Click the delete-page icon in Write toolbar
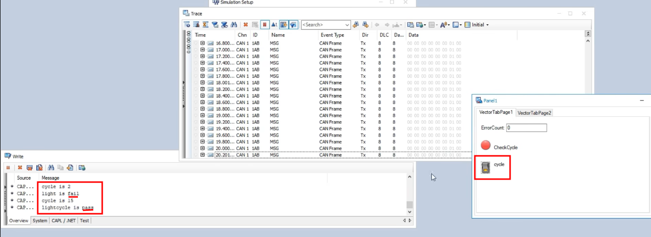This screenshot has height=237, width=651. [39, 168]
